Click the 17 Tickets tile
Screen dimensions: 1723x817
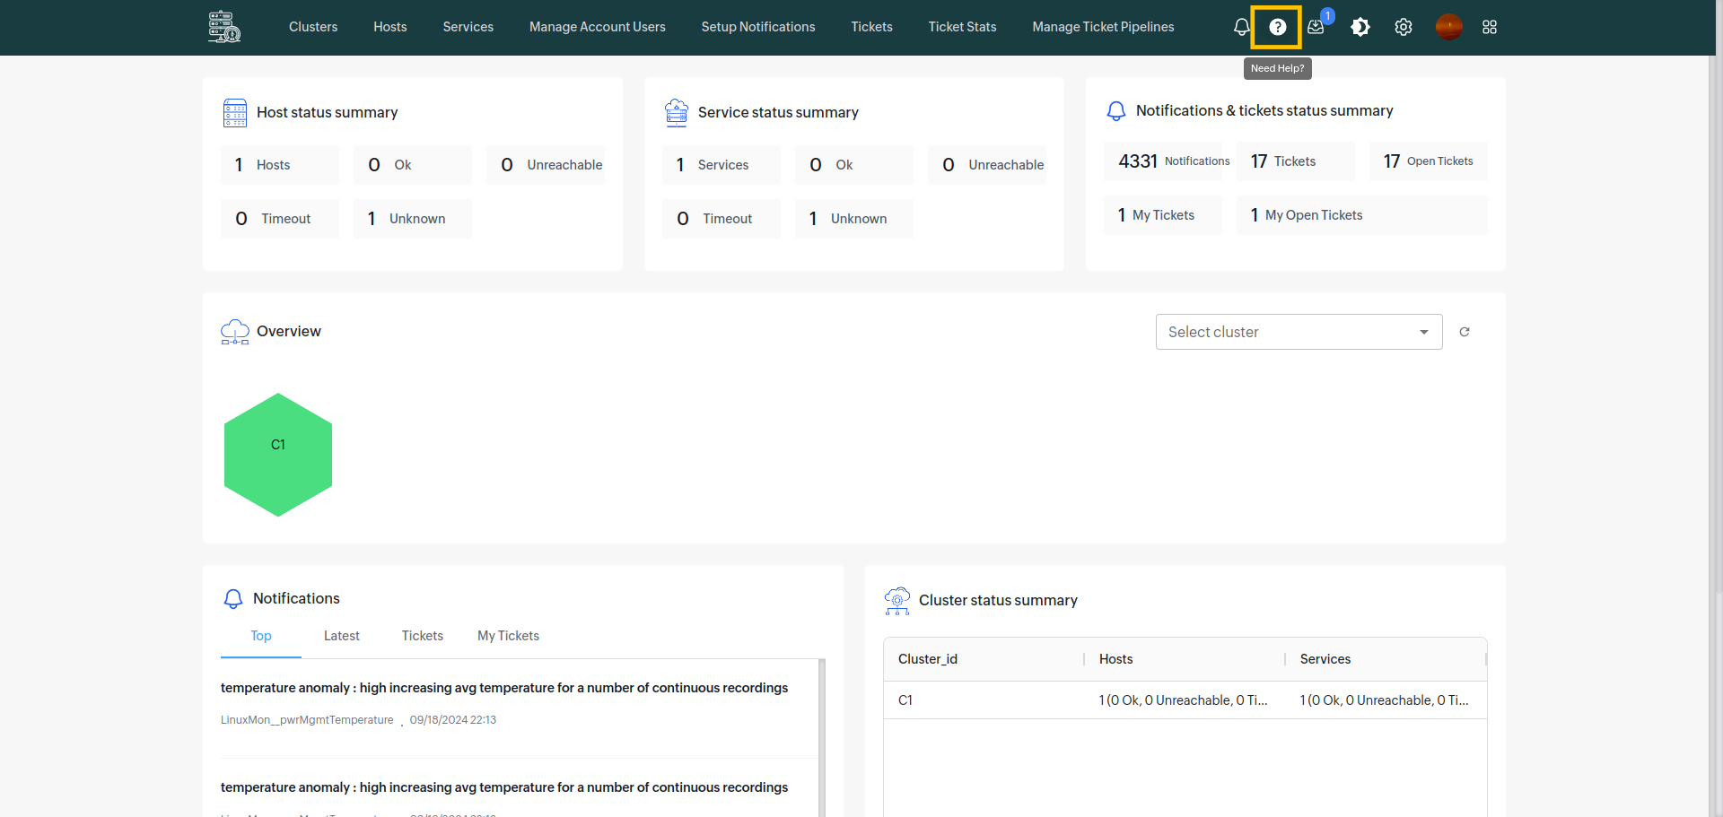1296,161
